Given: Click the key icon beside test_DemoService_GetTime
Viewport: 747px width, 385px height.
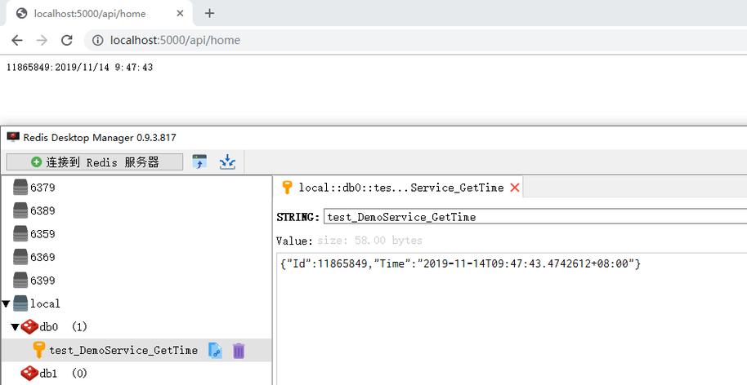Looking at the screenshot, I should pyautogui.click(x=38, y=350).
